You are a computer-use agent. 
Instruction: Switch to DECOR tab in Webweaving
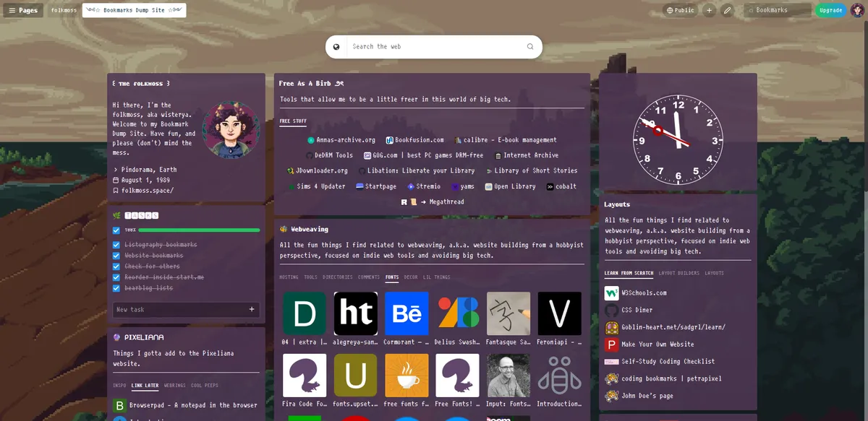click(411, 277)
